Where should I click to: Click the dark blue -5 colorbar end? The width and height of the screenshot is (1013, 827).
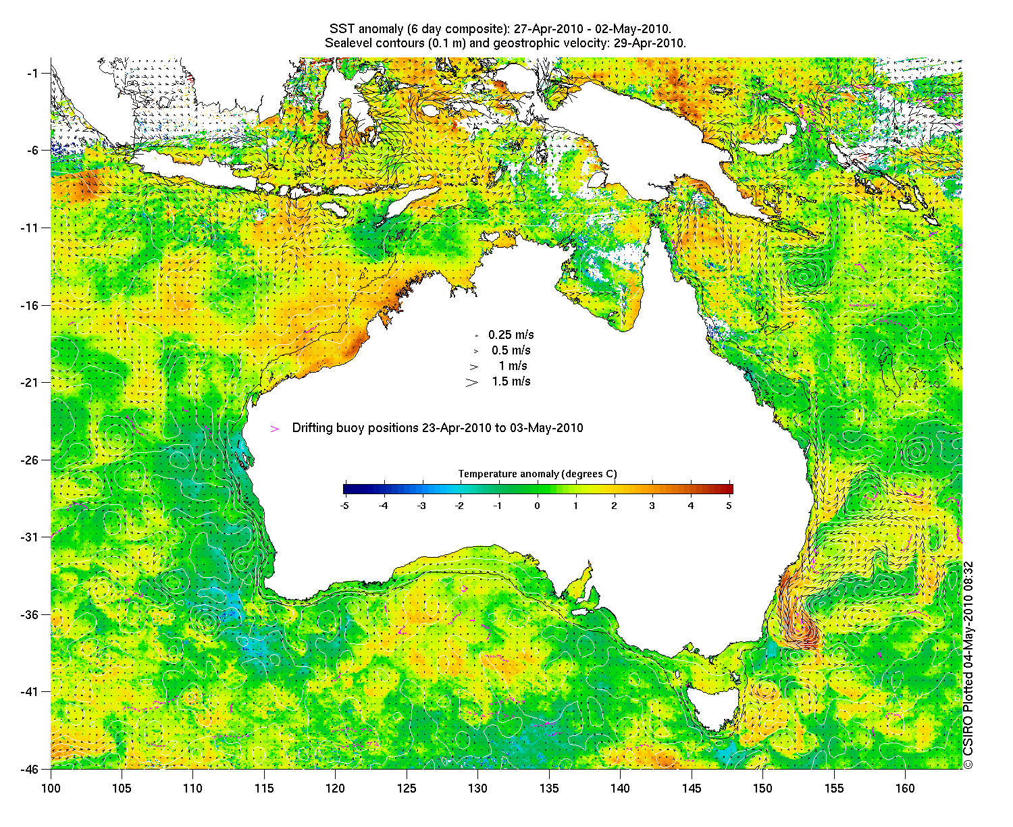pos(346,489)
